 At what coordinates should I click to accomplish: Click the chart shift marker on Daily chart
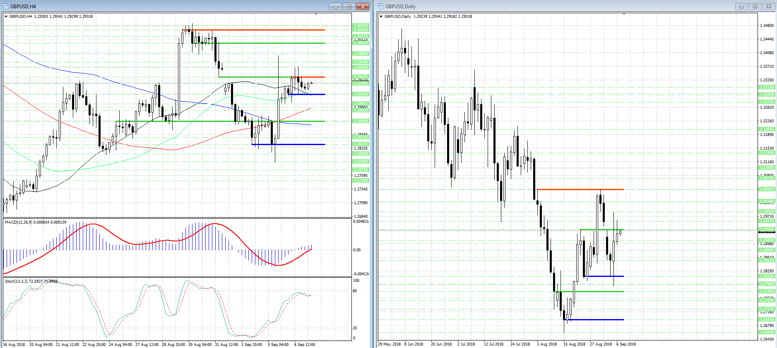(x=624, y=14)
